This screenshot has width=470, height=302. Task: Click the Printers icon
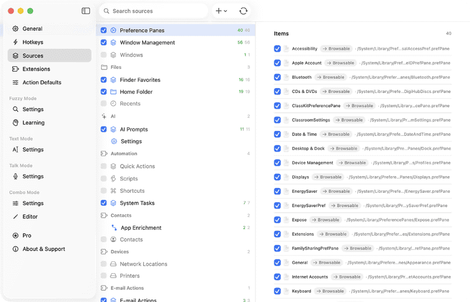(x=113, y=276)
